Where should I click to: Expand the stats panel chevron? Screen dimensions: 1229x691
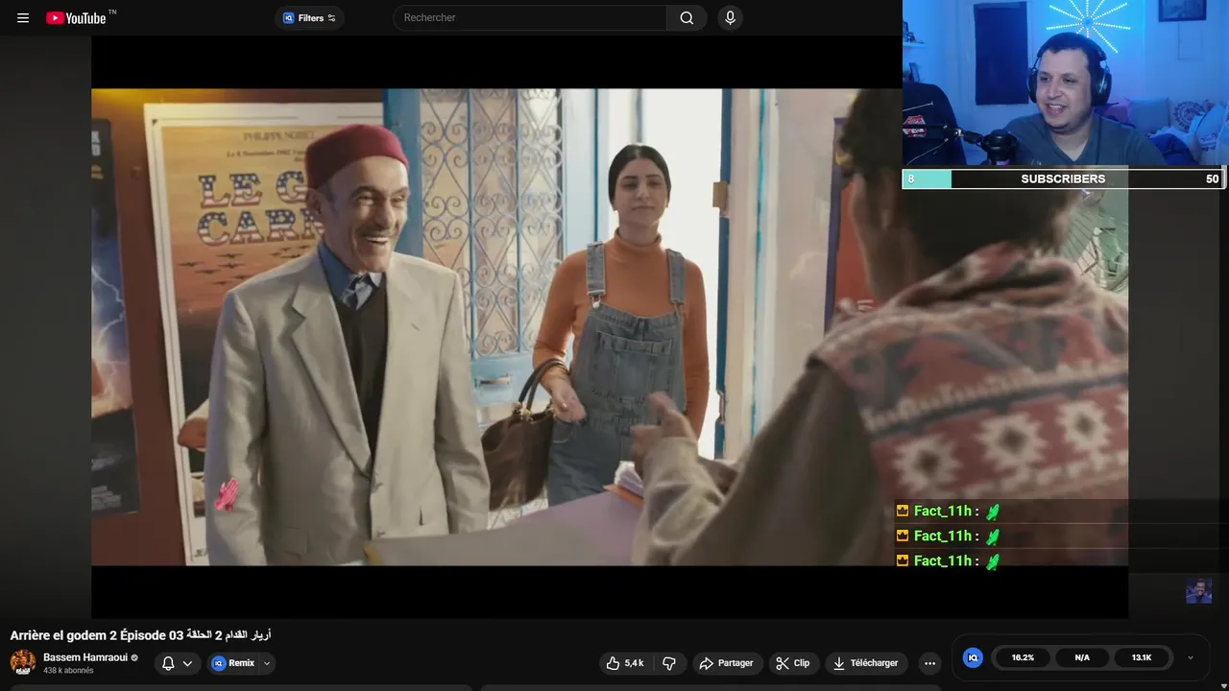(1191, 657)
